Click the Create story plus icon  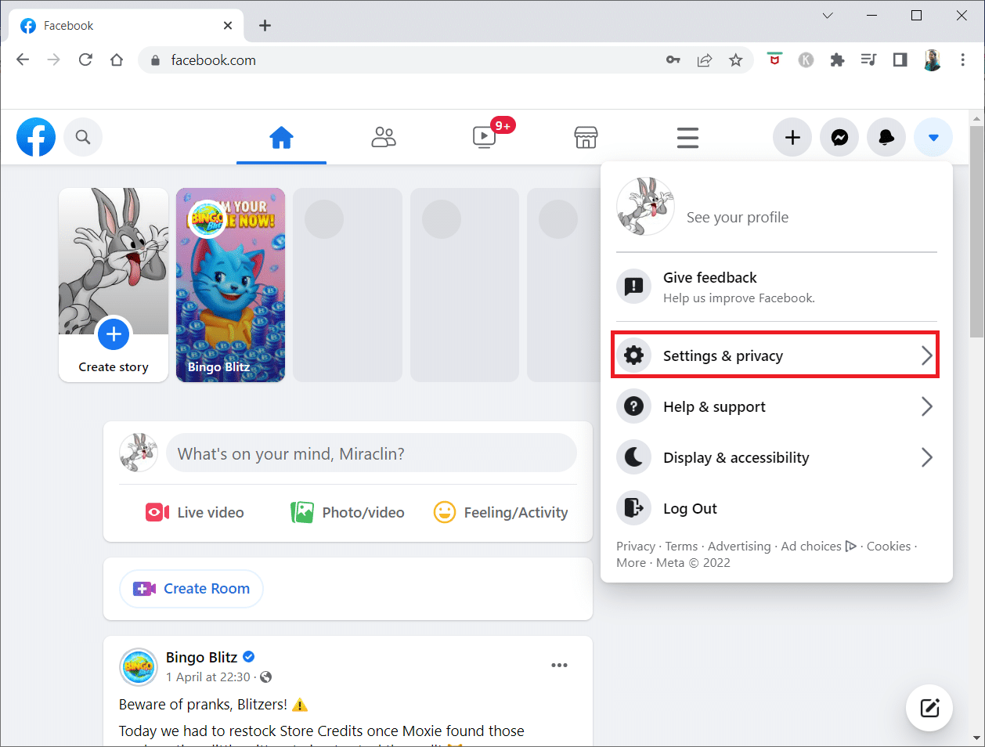tap(114, 334)
